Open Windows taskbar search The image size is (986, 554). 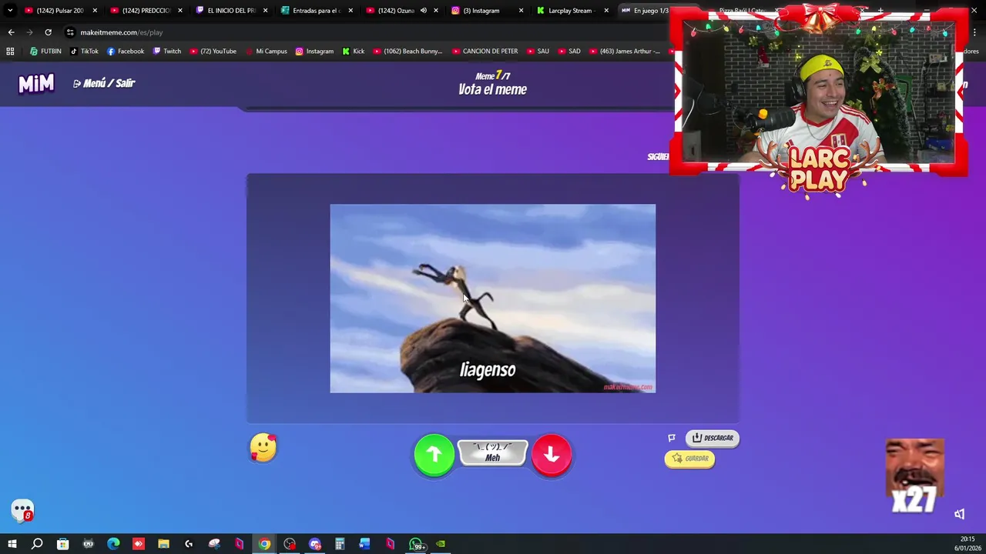point(37,544)
